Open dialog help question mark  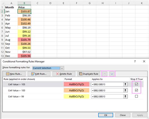tap(135, 62)
